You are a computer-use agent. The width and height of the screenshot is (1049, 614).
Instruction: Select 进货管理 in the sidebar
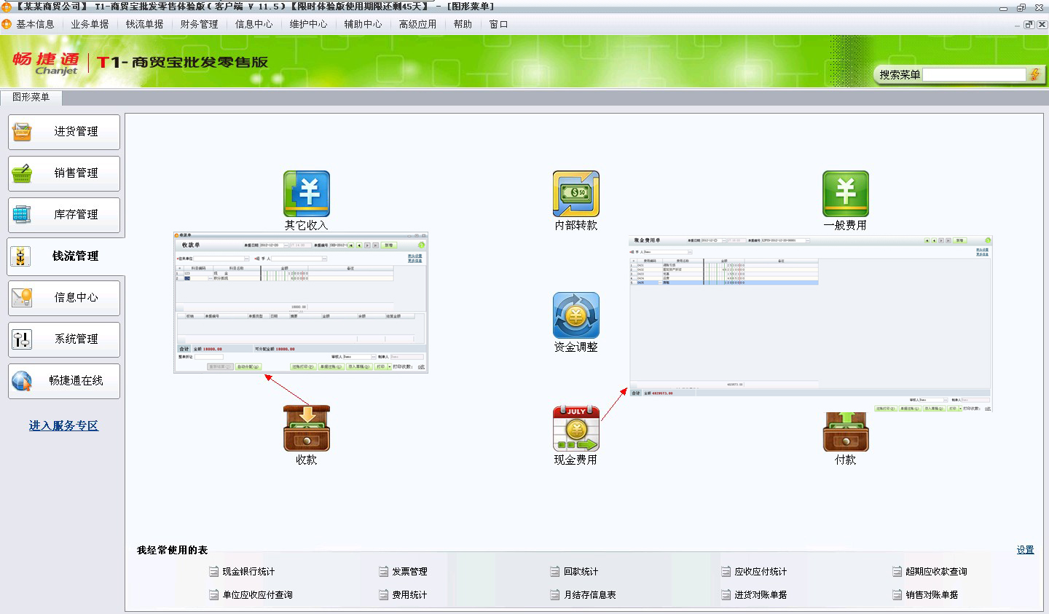(64, 132)
